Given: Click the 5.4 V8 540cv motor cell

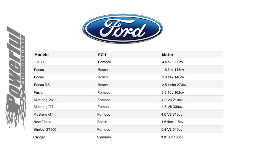Looking at the screenshot, I should 171,130.
